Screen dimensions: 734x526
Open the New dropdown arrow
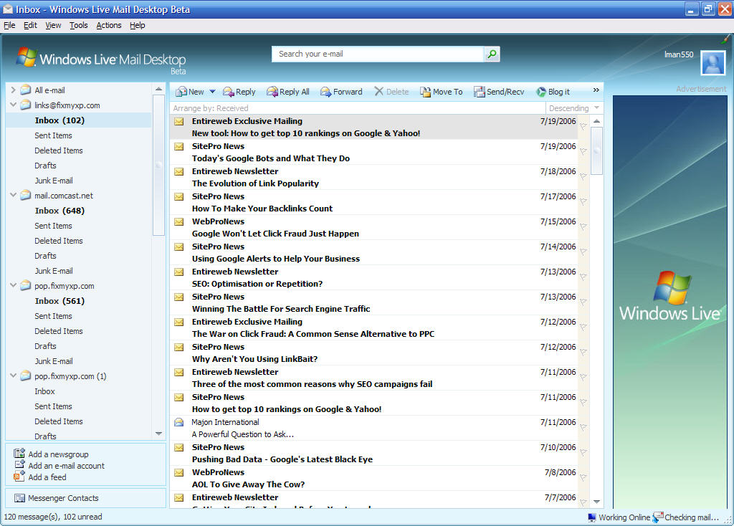(212, 92)
